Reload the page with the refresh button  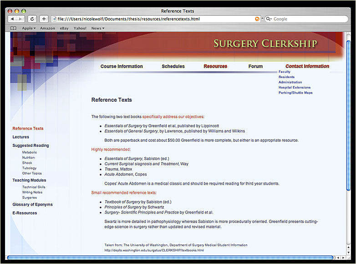point(32,19)
